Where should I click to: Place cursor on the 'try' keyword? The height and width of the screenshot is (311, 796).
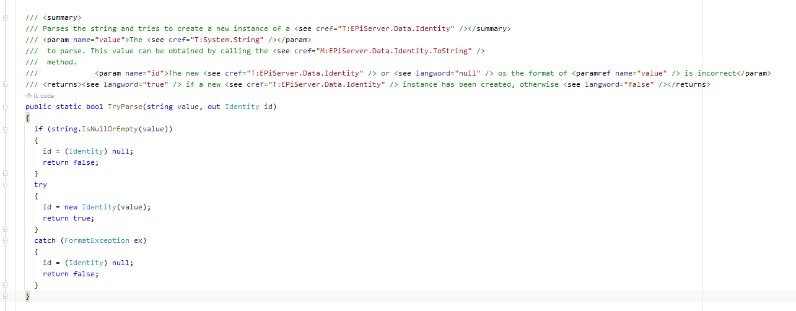point(40,185)
